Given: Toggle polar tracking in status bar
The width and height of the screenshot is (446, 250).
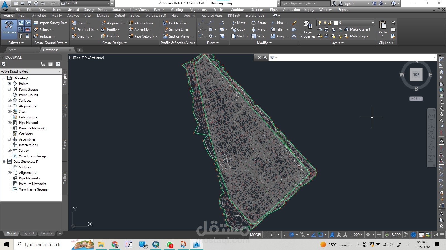Looking at the screenshot, I should 292,235.
